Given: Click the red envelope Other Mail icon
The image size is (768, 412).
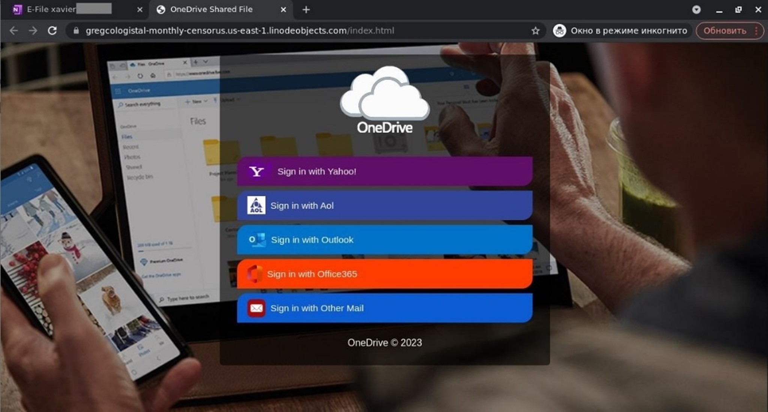Looking at the screenshot, I should (256, 308).
